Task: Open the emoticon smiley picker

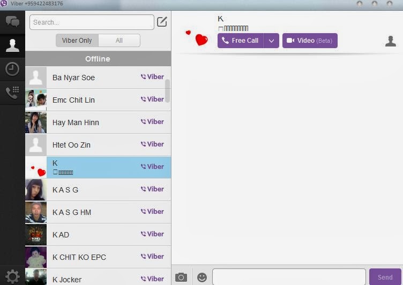Action: click(202, 278)
